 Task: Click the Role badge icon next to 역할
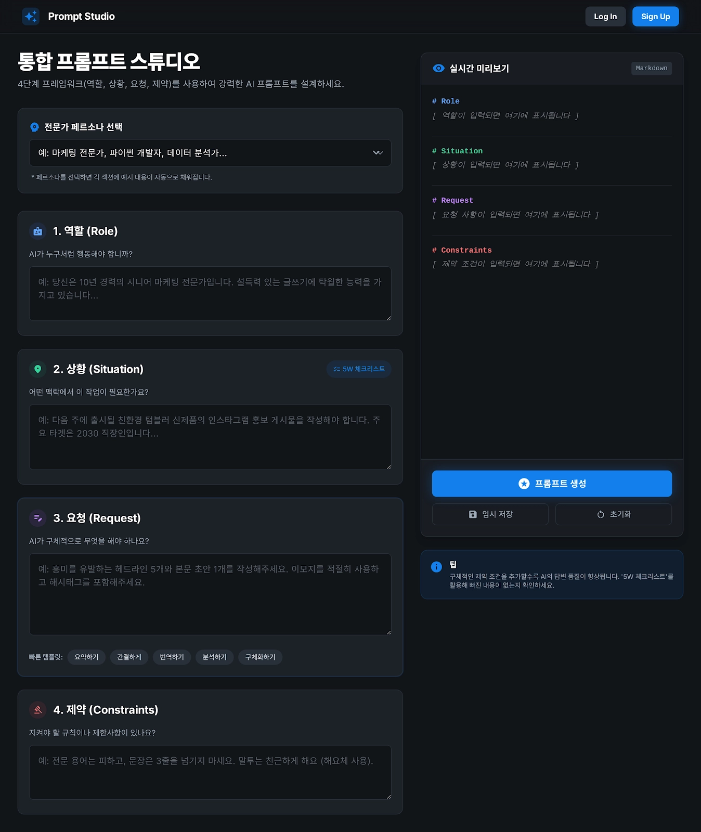38,231
